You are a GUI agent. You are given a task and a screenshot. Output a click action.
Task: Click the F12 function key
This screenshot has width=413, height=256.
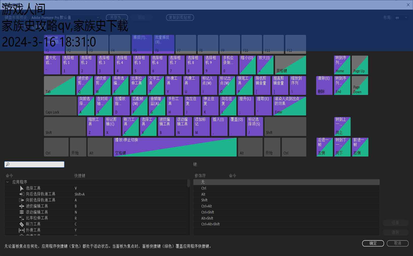(x=296, y=44)
